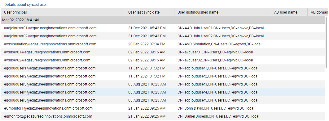Select aadjoinuser01@egazureeginnovations.onmicrosoft.com
The width and height of the screenshot is (329, 121).
point(50,28)
